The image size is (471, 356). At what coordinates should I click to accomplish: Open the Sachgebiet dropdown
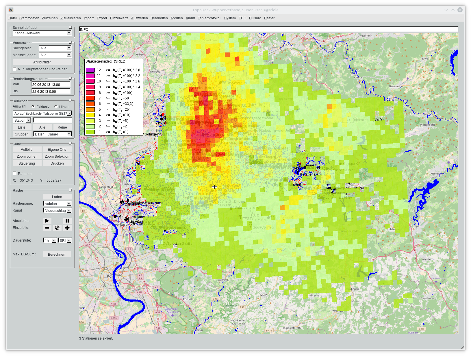[55, 48]
